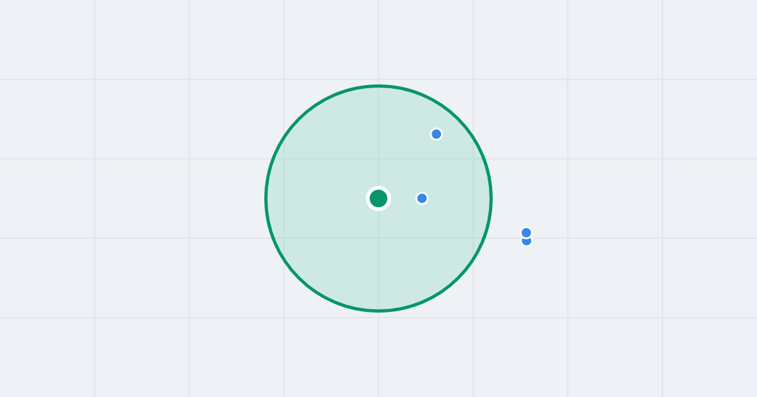This screenshot has width=757, height=397.
Task: Click the green center marker of the circle
Action: pyautogui.click(x=378, y=198)
